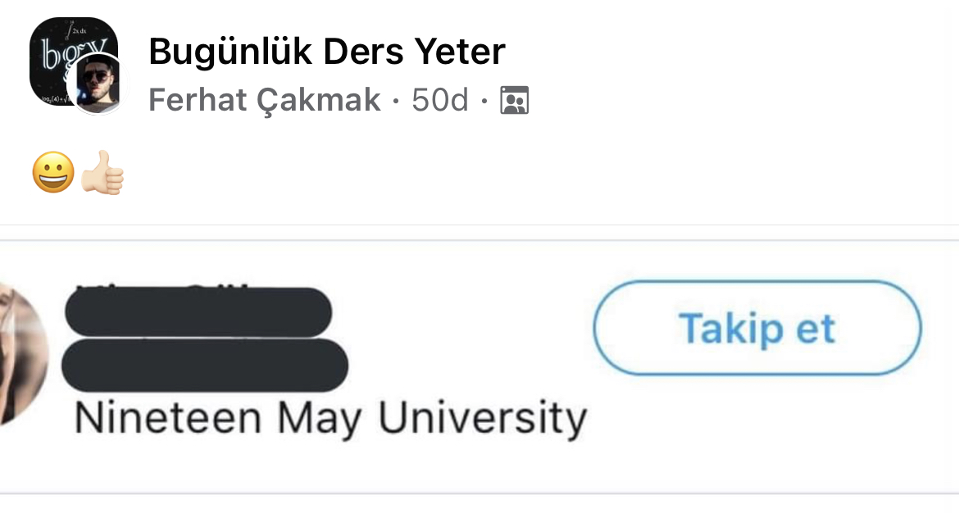Open the Bugünlük Ders Yeter group avatar
This screenshot has width=959, height=513.
(x=61, y=51)
